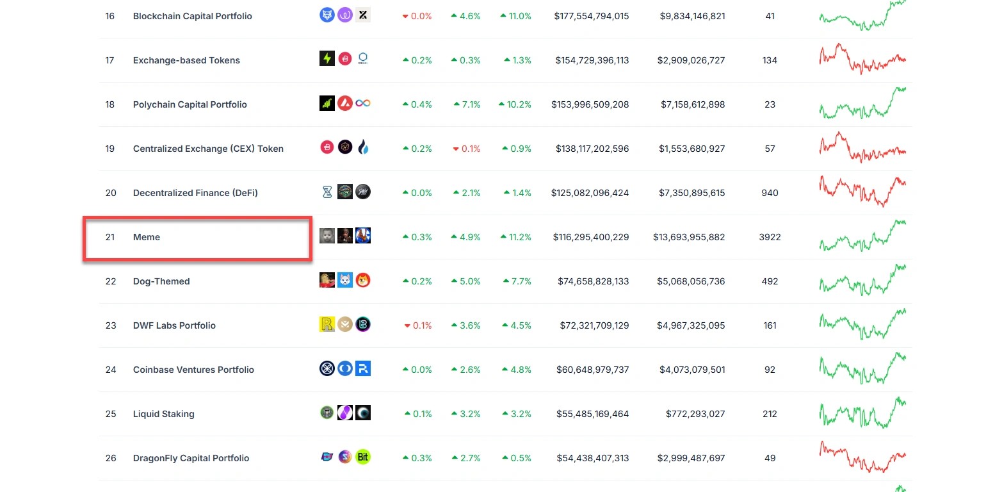Click the green Bit icon in DragonFly row
The image size is (986, 492).
(363, 457)
